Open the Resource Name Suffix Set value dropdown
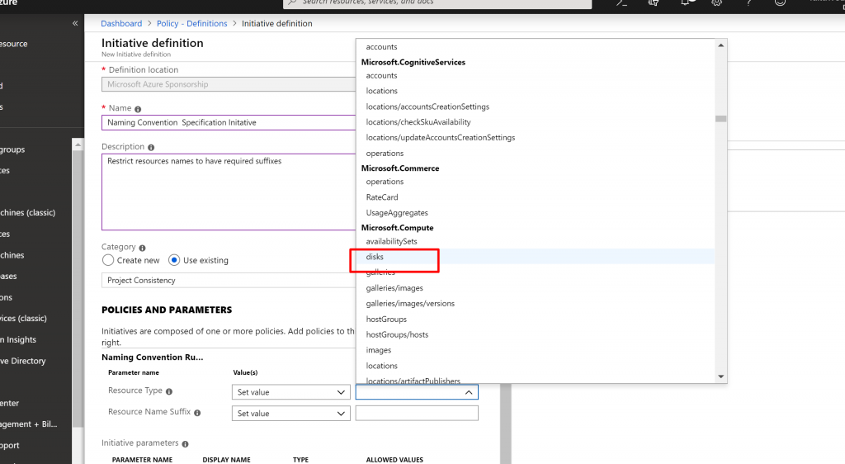 pos(290,414)
